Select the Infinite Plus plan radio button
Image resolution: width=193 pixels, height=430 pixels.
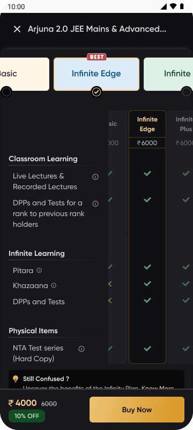point(187,92)
